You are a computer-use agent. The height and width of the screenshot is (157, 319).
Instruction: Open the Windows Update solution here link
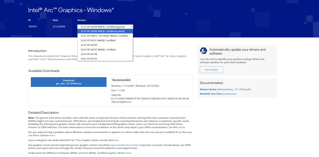click(x=52, y=135)
